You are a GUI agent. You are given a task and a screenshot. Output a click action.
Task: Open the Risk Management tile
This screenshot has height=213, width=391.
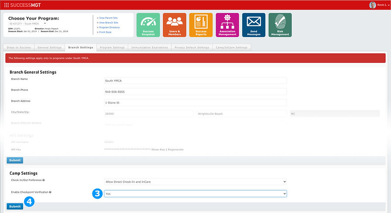point(280,25)
